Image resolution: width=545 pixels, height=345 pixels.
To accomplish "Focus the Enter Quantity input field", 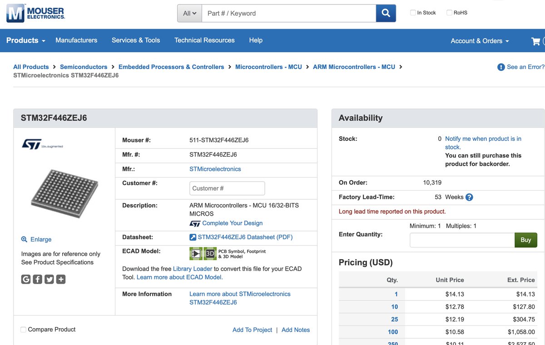I will click(x=462, y=240).
